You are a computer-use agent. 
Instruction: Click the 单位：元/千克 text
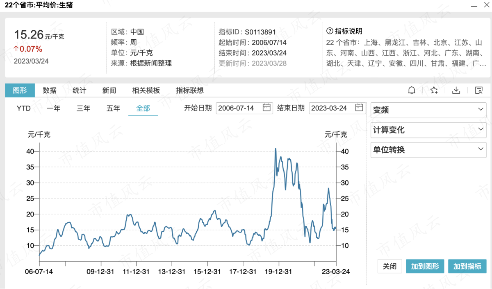pyautogui.click(x=132, y=53)
